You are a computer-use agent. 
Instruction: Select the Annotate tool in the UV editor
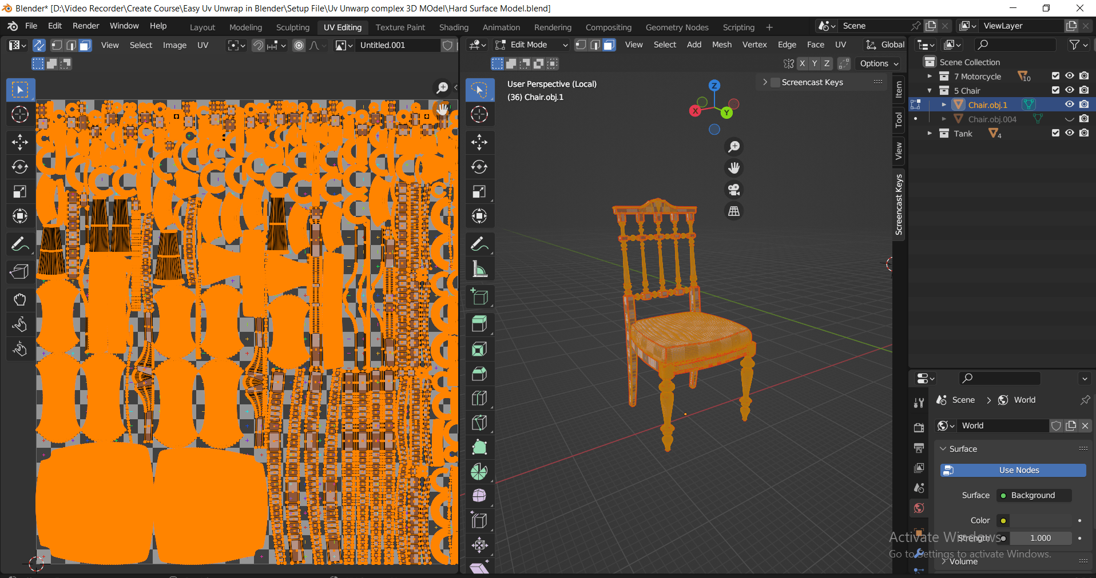pyautogui.click(x=20, y=244)
